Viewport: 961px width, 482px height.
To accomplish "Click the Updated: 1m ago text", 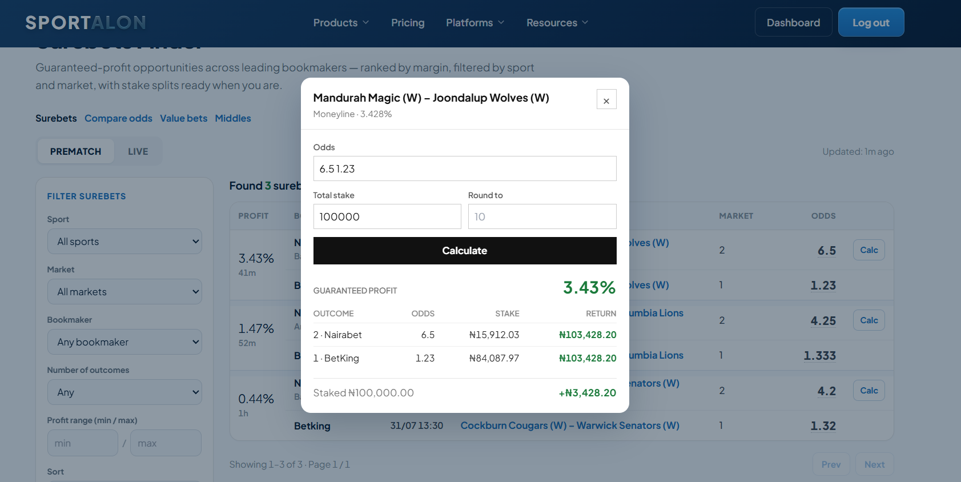I will (858, 151).
